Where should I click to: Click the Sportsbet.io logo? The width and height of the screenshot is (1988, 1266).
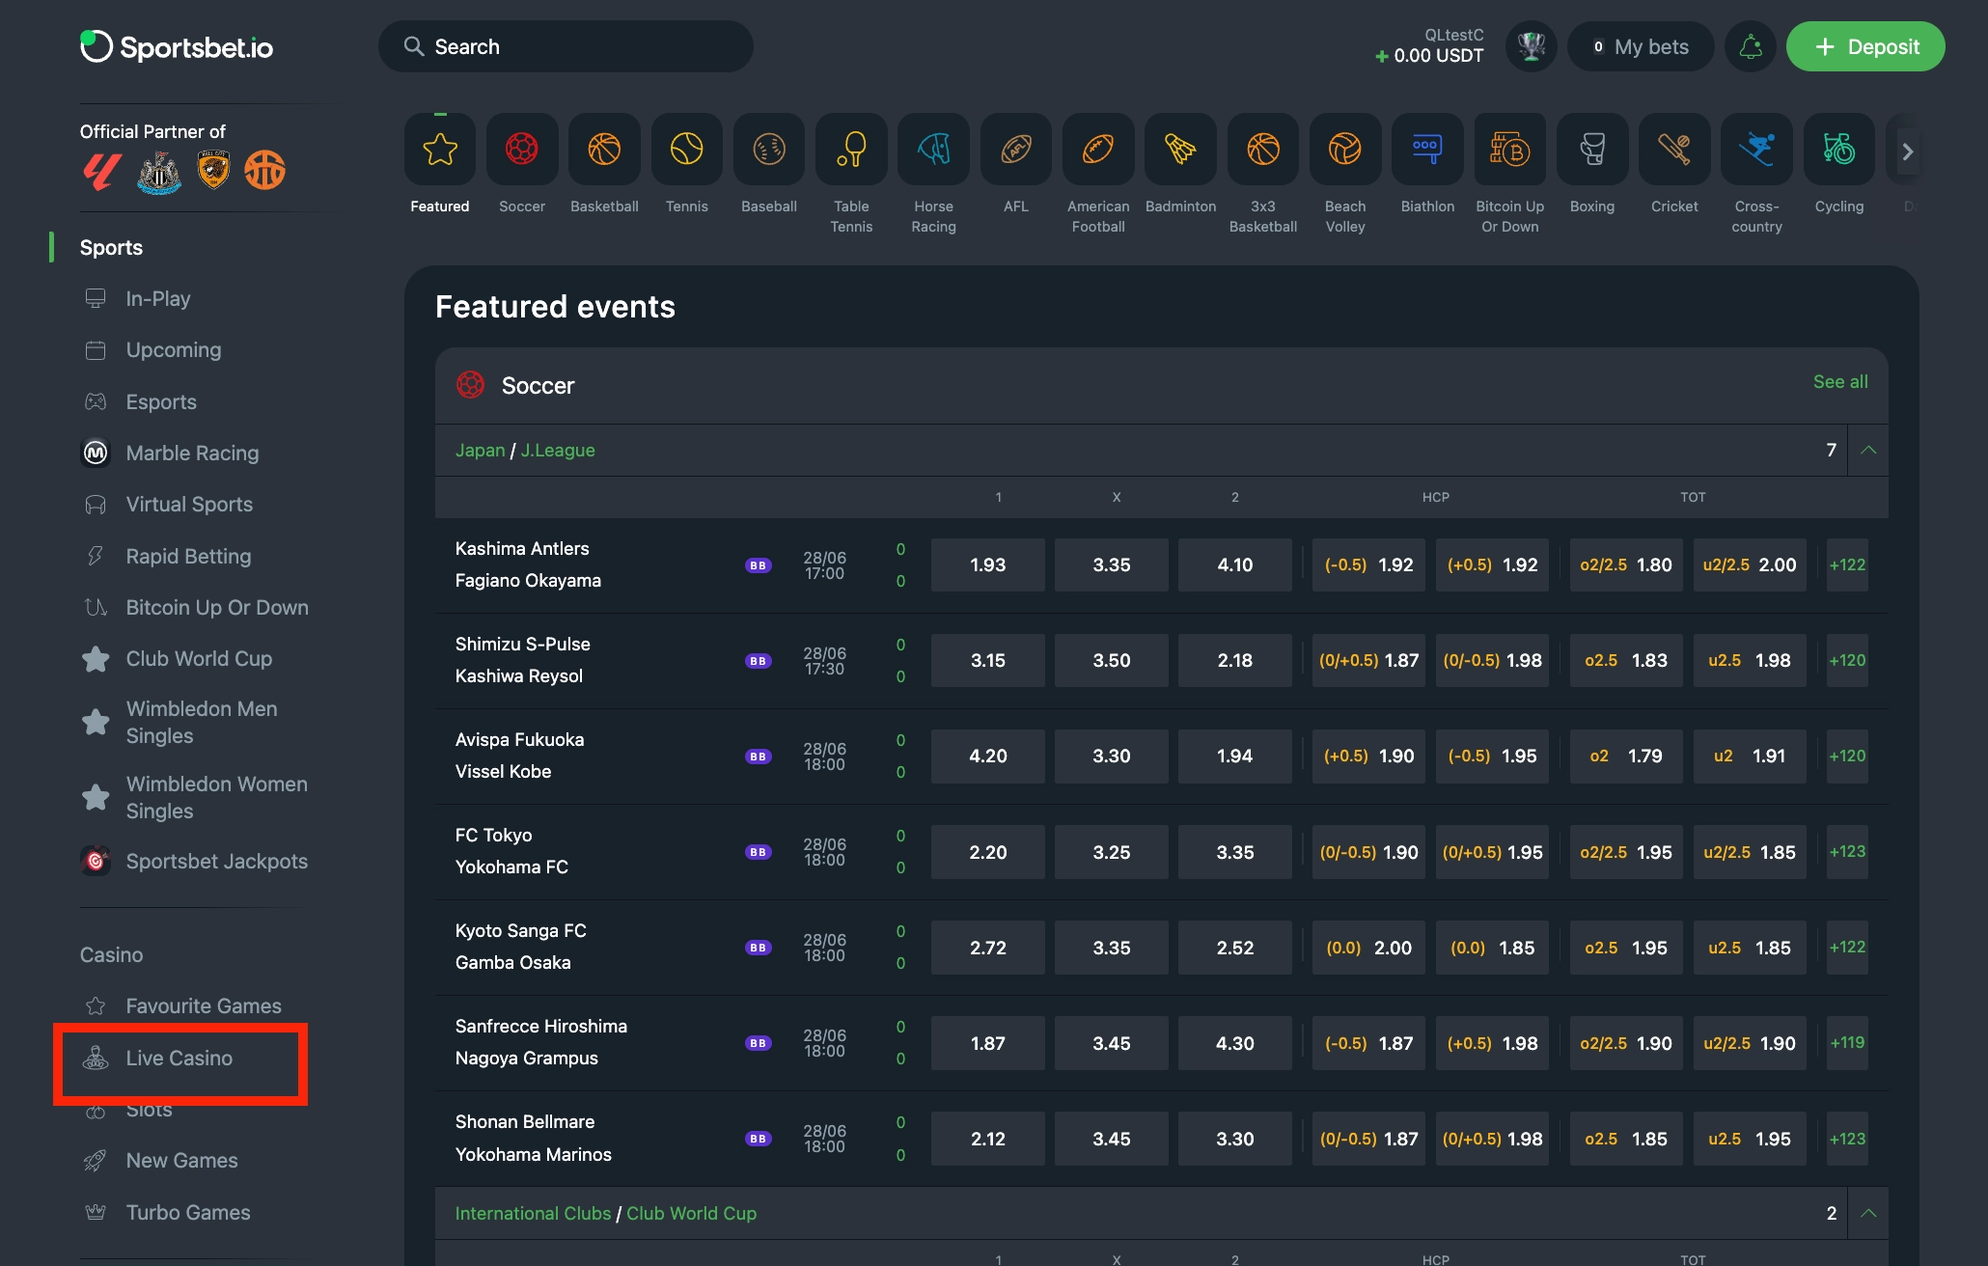coord(177,46)
